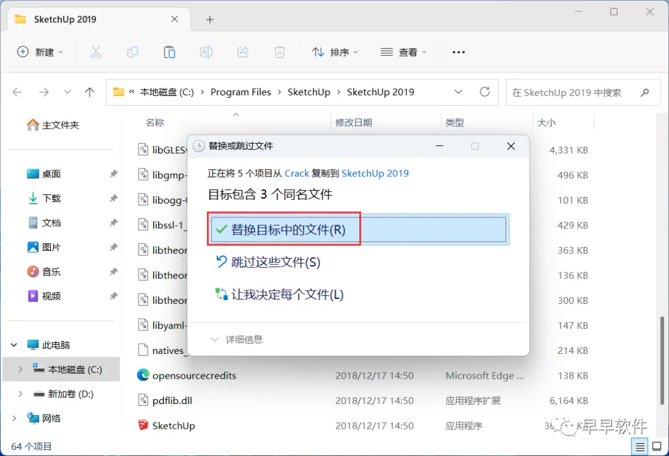669x456 pixels.
Task: Click the search box for SketchUp 2019
Action: point(584,92)
